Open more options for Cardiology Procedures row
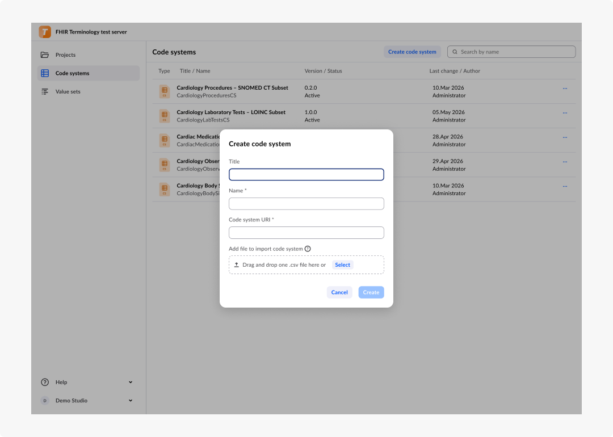613x437 pixels. [x=565, y=89]
